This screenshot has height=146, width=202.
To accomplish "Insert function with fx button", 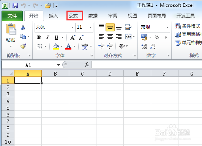I will [x=87, y=65].
